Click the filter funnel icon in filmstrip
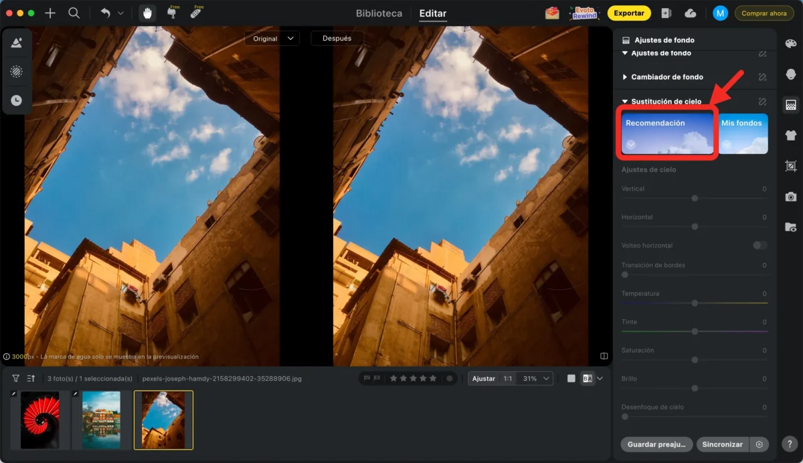Screen dimensions: 803x463 (x=16, y=379)
